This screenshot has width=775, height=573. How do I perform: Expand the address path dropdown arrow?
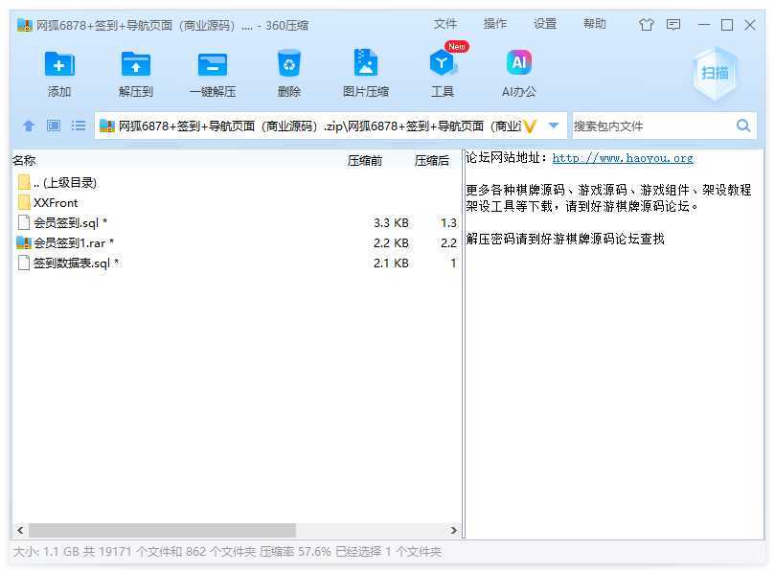point(554,126)
